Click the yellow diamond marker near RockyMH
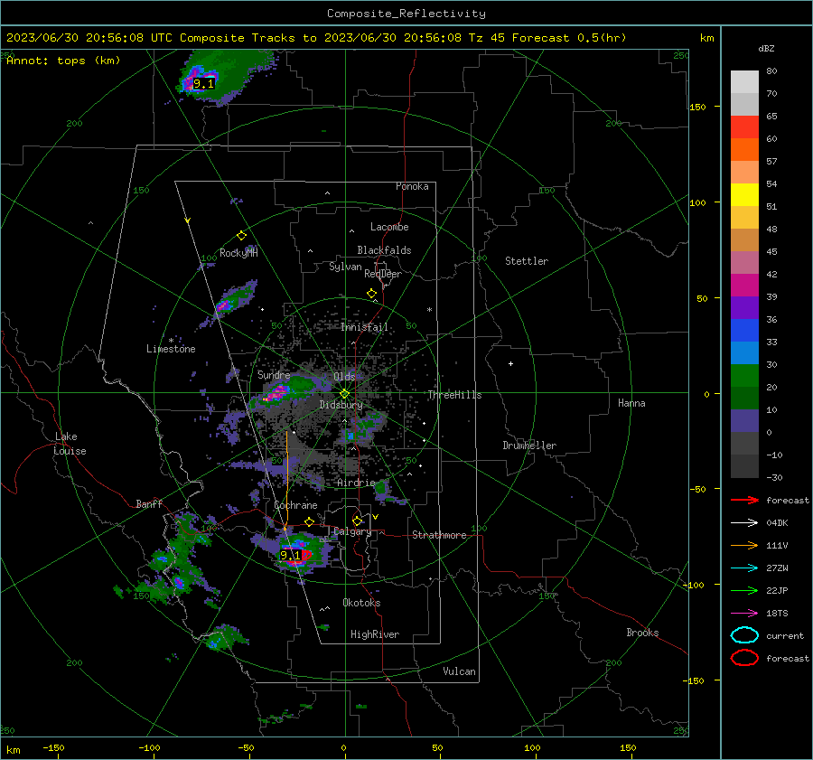 241,236
